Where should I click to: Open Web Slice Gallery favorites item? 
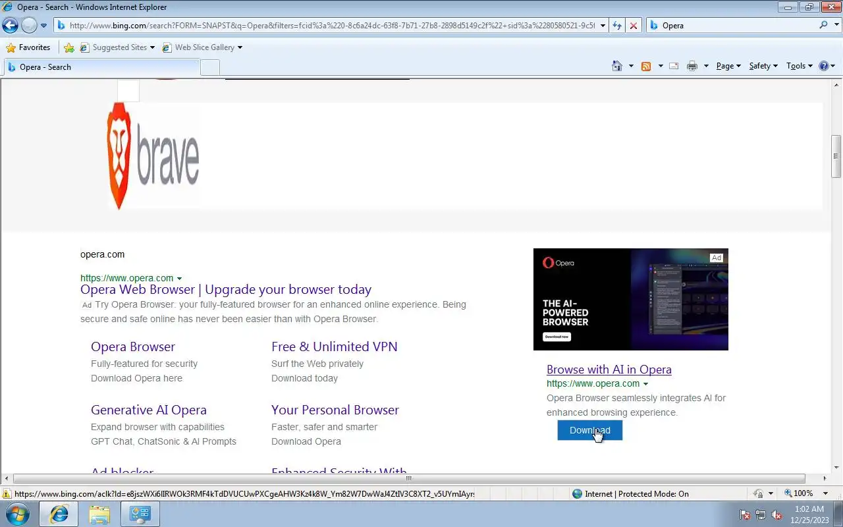pyautogui.click(x=202, y=47)
